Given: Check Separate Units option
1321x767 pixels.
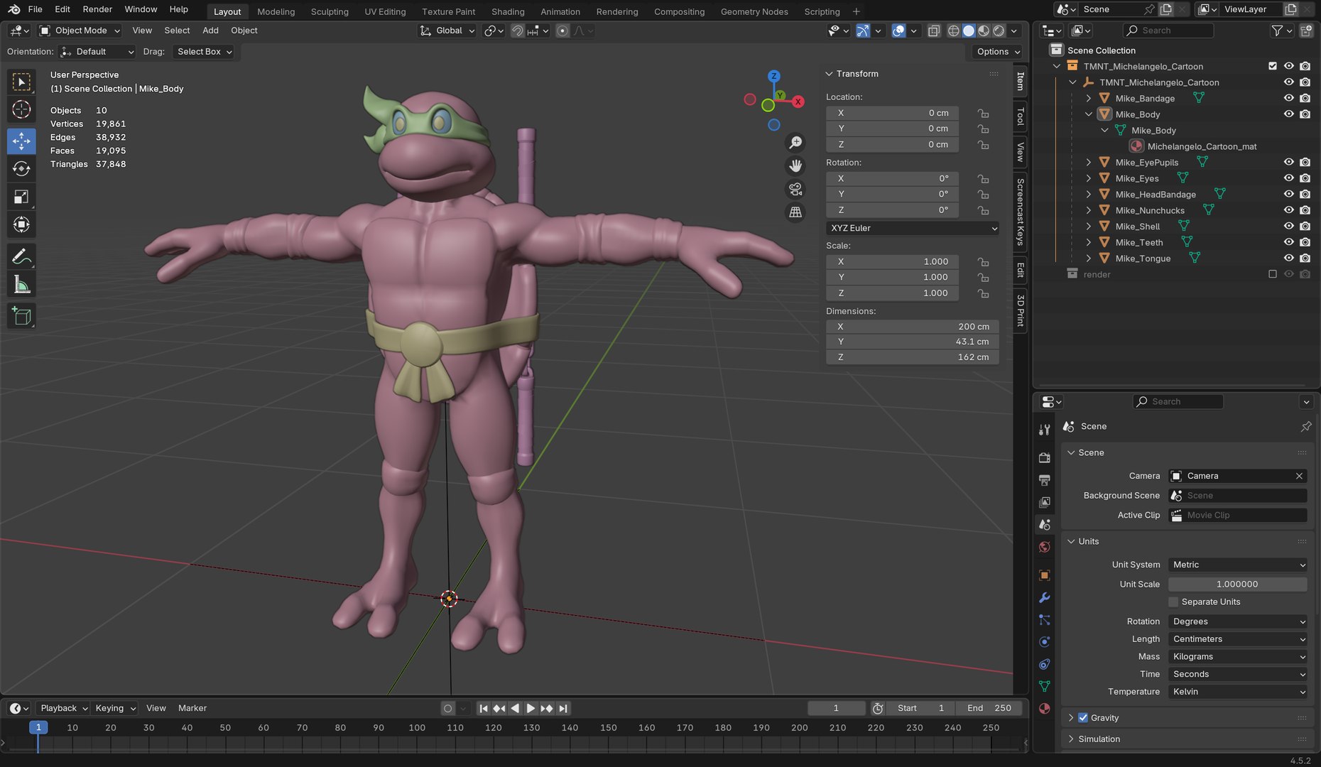Looking at the screenshot, I should [x=1173, y=602].
